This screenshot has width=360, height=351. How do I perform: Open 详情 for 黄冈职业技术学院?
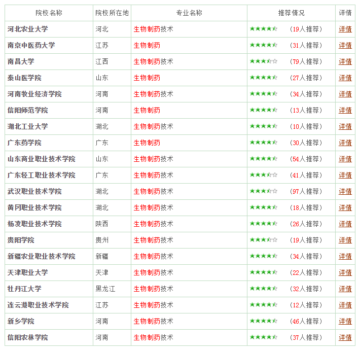click(x=345, y=207)
